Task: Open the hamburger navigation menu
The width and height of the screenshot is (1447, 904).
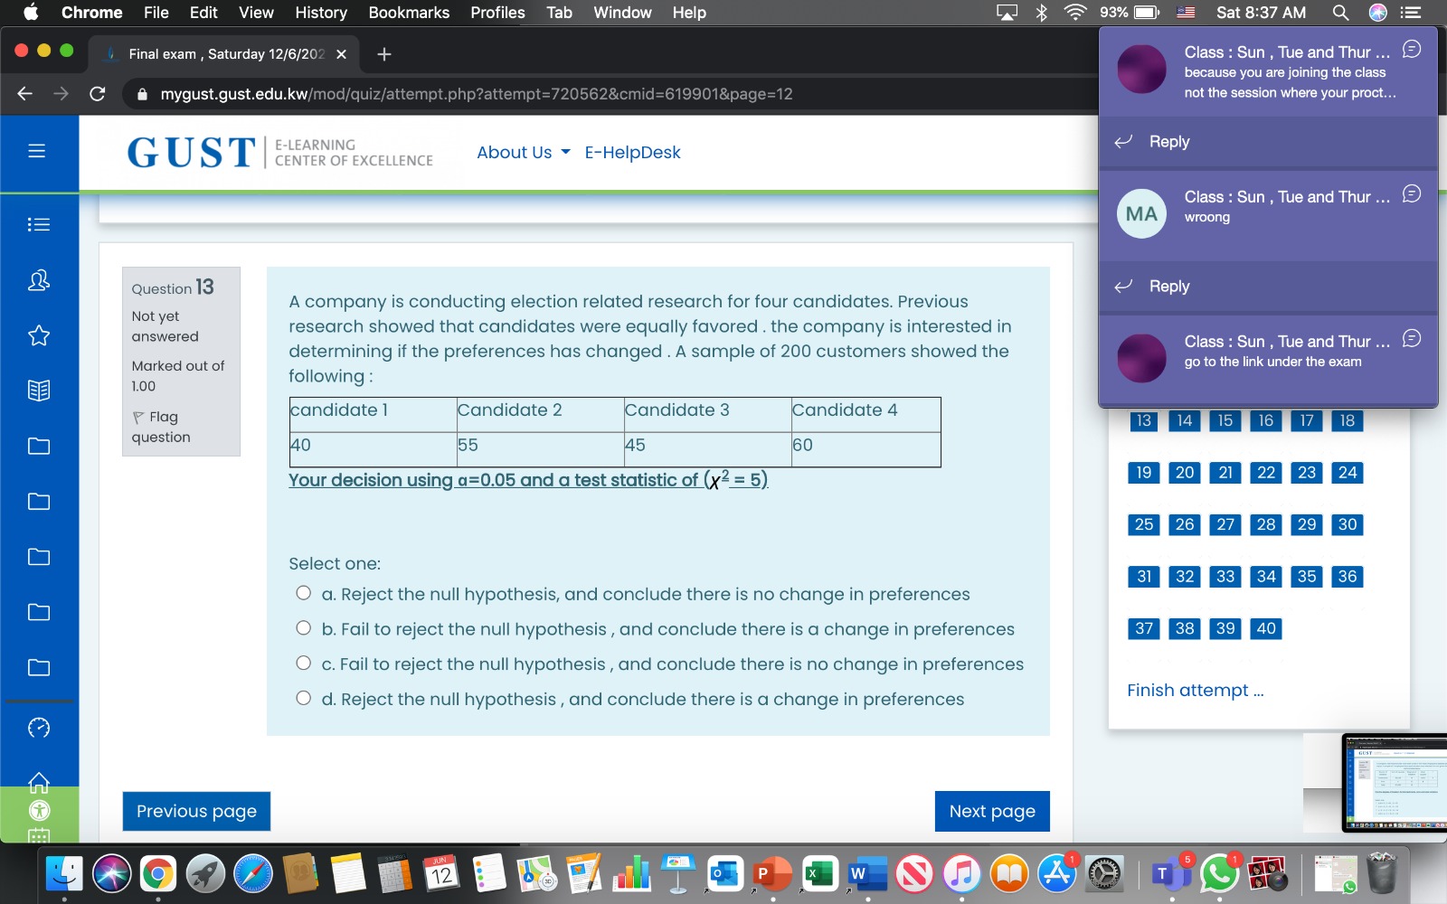Action: pyautogui.click(x=37, y=152)
